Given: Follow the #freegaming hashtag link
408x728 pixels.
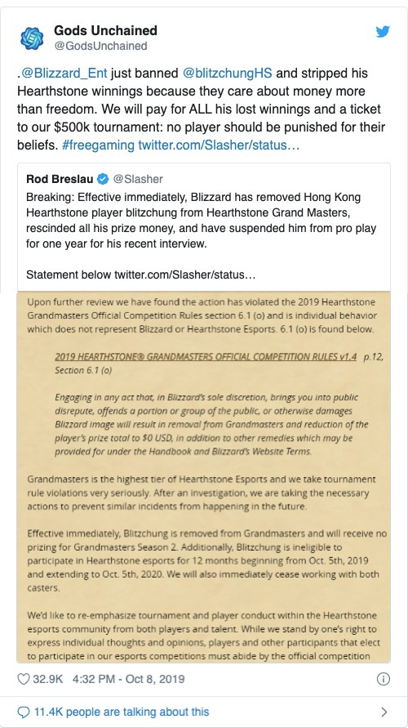Looking at the screenshot, I should 97,145.
